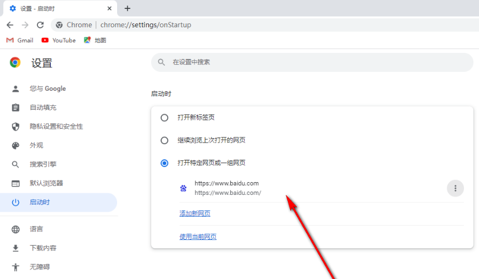The height and width of the screenshot is (279, 479).
Task: Click the palette icon beside 外观
Action: coord(15,145)
